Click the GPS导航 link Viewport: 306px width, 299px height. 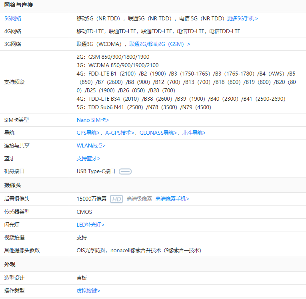(89, 133)
